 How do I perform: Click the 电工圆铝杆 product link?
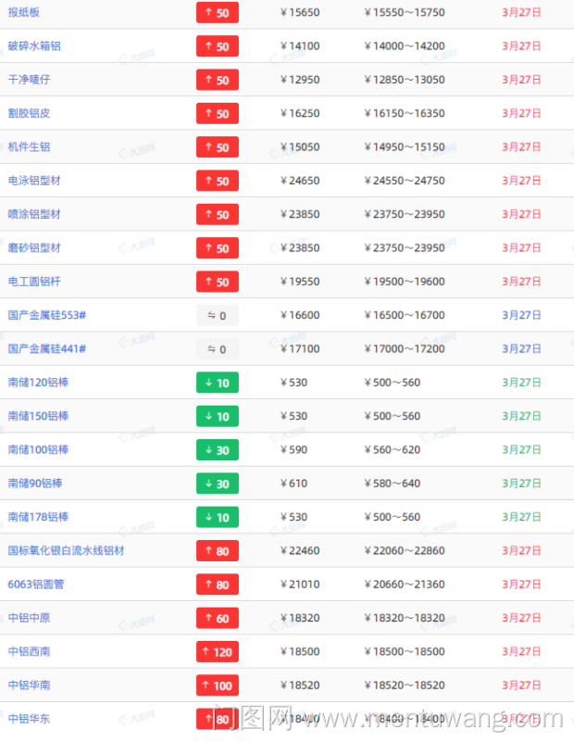(34, 282)
